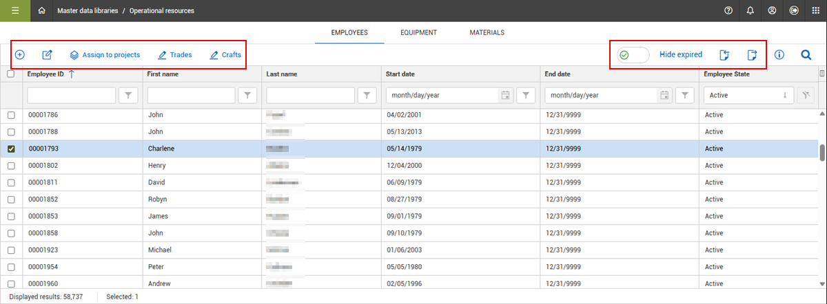This screenshot has width=827, height=304.
Task: Click the edit employee pencil icon
Action: pyautogui.click(x=47, y=55)
